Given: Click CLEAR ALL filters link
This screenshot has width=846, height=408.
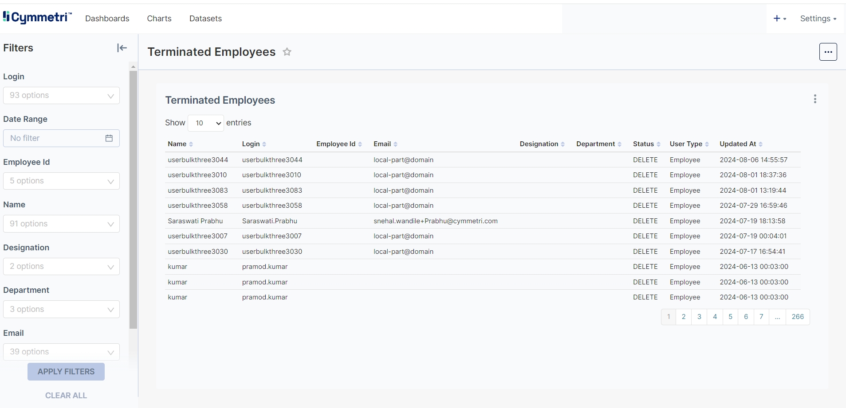Looking at the screenshot, I should coord(66,396).
